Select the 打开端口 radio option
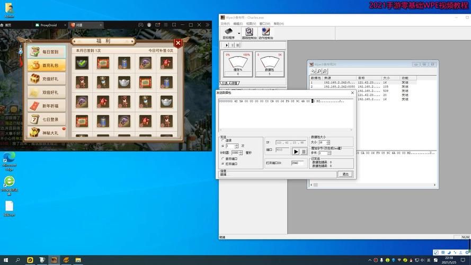Screen dimensions: 471x265 click(223, 164)
